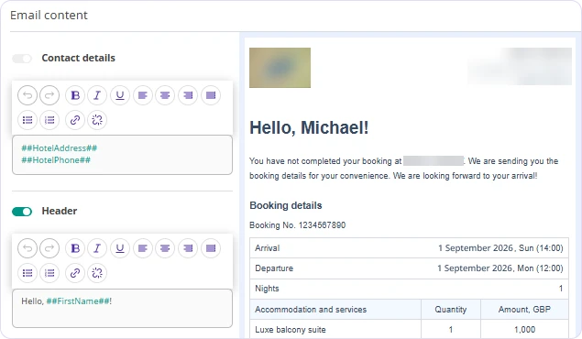Select the ##FirstName## placeholder
This screenshot has height=339, width=582.
[x=78, y=301]
